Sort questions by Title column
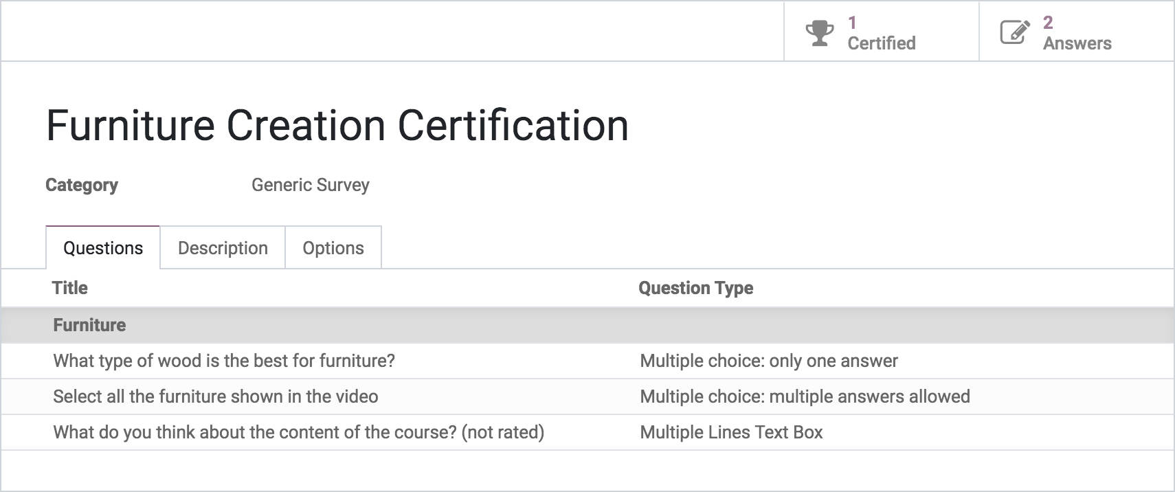The height and width of the screenshot is (492, 1175). 69,288
